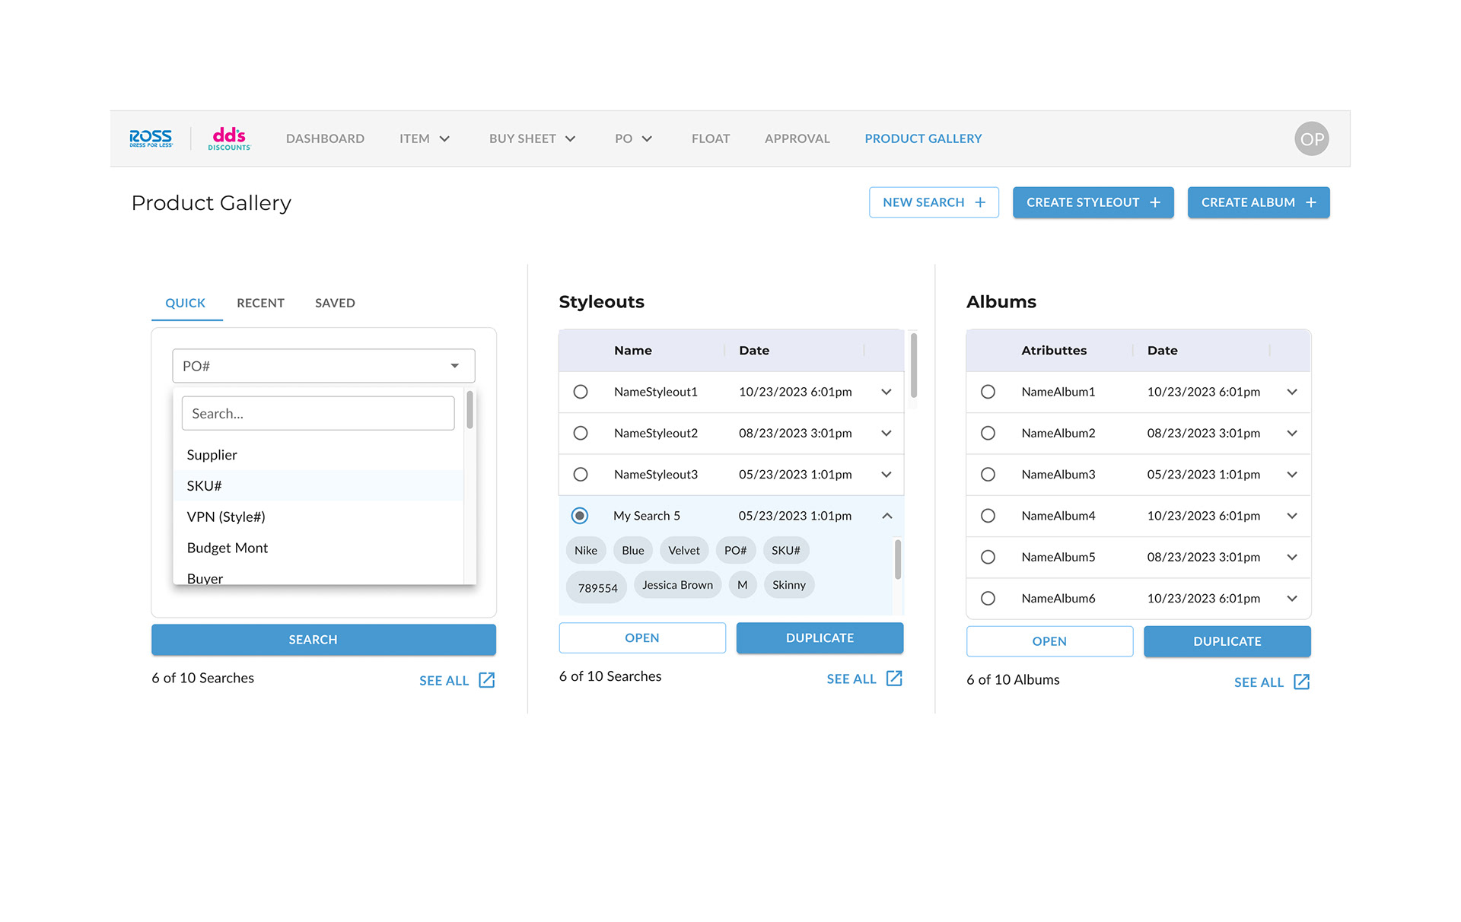The image size is (1461, 922).
Task: Click the dd's Discounts logo
Action: (229, 138)
